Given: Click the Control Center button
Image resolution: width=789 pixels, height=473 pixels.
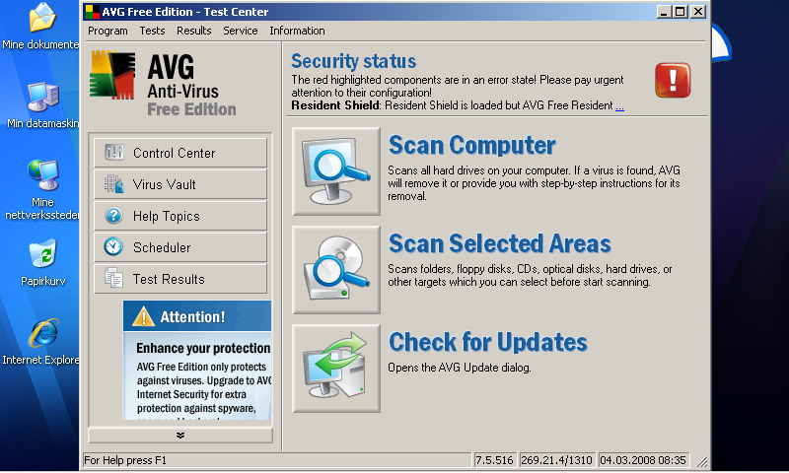Looking at the screenshot, I should coord(180,153).
